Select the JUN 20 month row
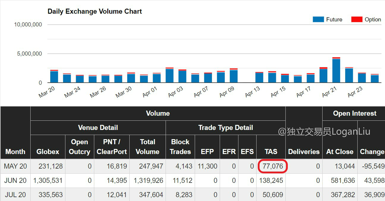The height and width of the screenshot is (201, 385). pos(192,180)
